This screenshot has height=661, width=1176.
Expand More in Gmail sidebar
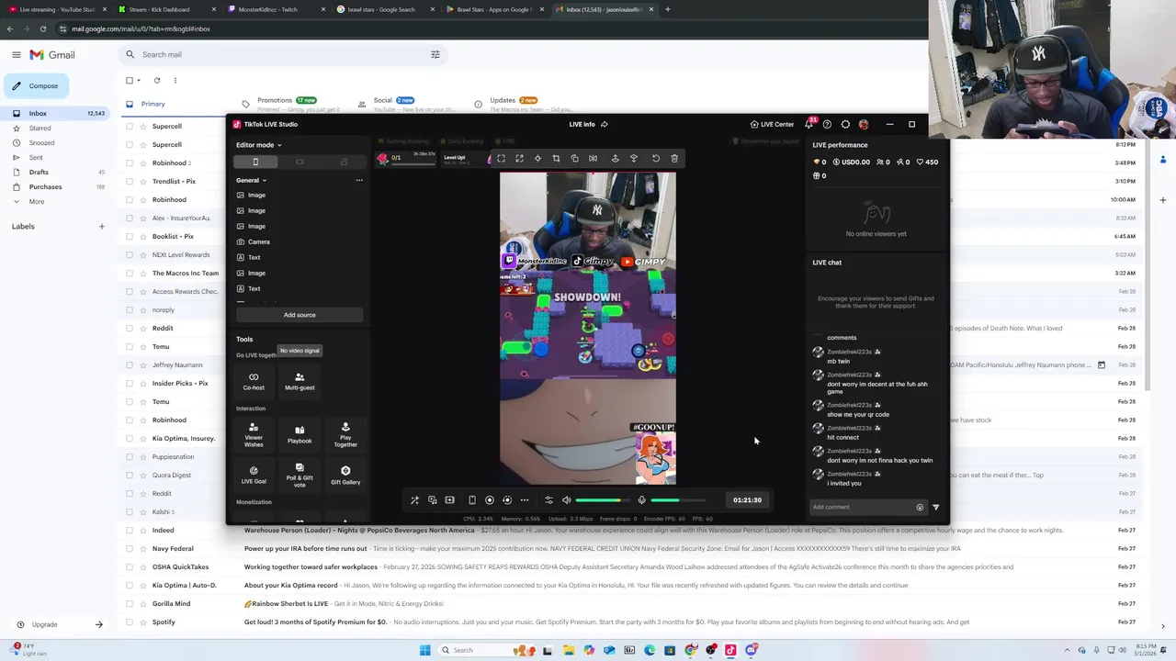pyautogui.click(x=37, y=201)
